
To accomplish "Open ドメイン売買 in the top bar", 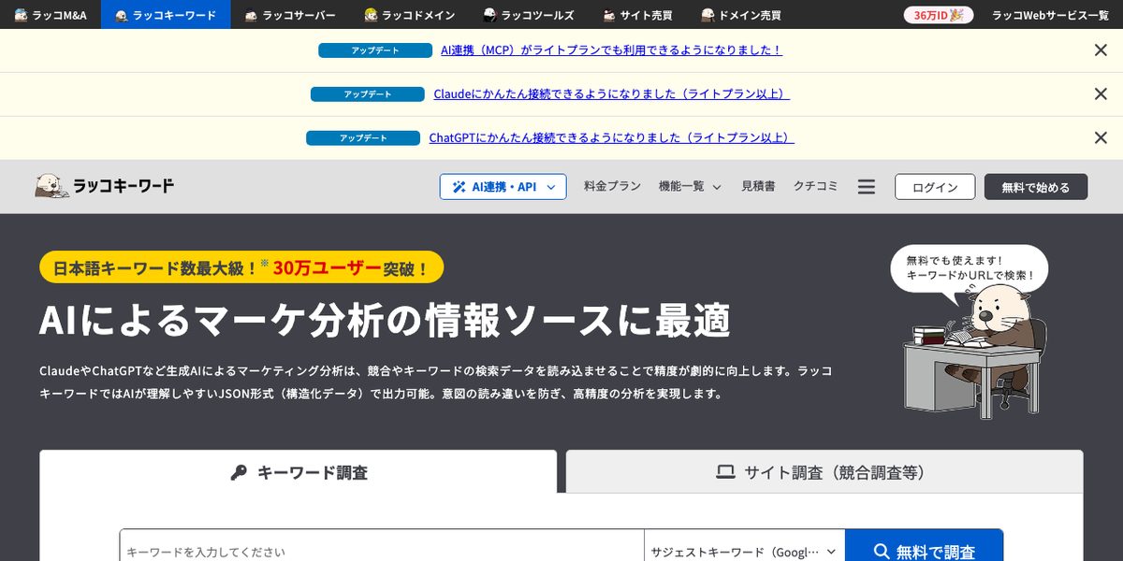I will coord(741,15).
